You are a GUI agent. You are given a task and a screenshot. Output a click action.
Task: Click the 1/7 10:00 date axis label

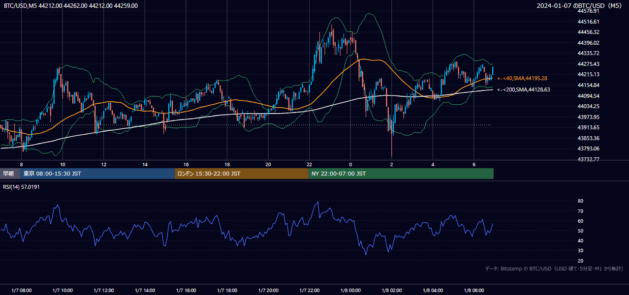coord(63,291)
